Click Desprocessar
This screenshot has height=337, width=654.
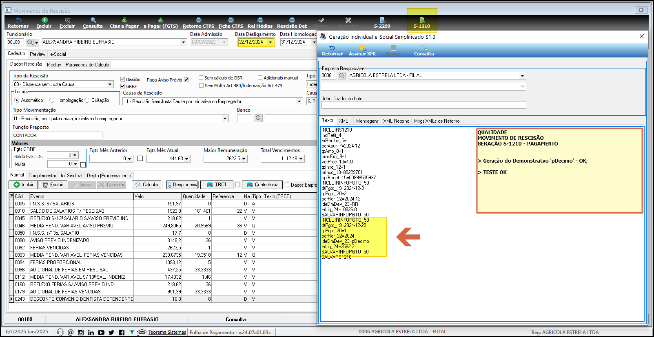click(x=182, y=185)
